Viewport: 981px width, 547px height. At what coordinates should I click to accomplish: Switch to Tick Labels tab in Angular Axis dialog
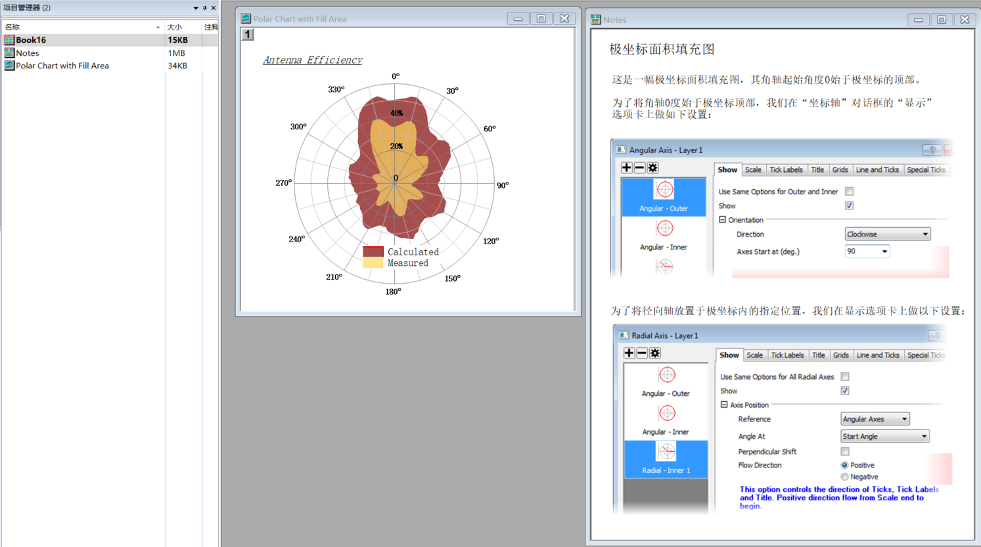pos(786,170)
